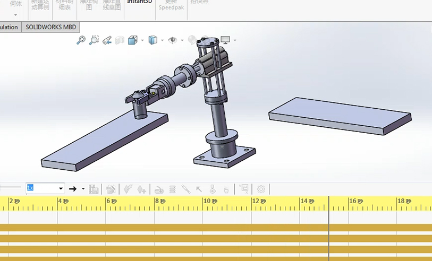Click the Explode Line Sketch (爆炸直线草图) button
Viewport: 432px width, 261px height.
coord(112,5)
